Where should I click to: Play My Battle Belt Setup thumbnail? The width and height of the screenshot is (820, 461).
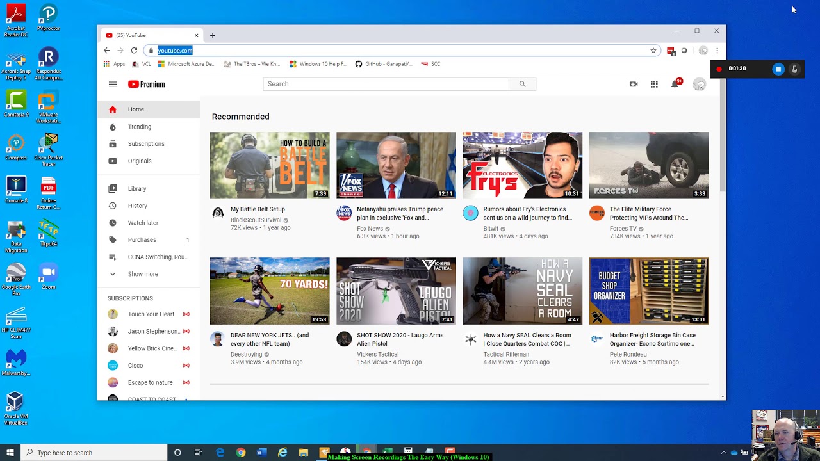point(270,165)
